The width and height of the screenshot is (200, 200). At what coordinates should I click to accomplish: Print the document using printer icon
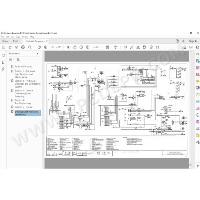pyautogui.click(x=23, y=47)
